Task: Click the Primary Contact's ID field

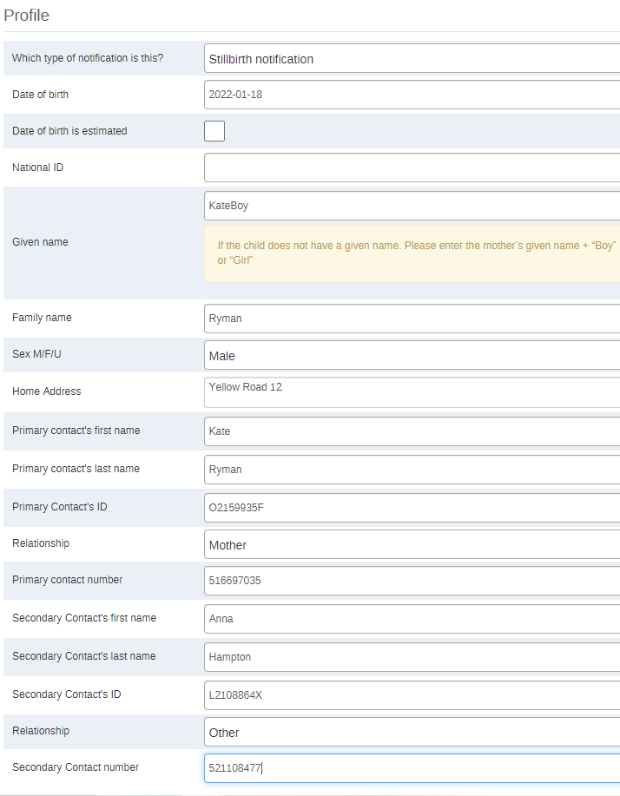Action: (x=412, y=508)
